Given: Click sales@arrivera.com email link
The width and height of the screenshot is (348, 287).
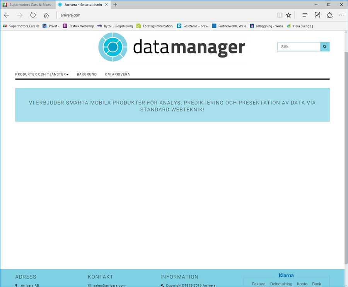Looking at the screenshot, I should pyautogui.click(x=109, y=285).
